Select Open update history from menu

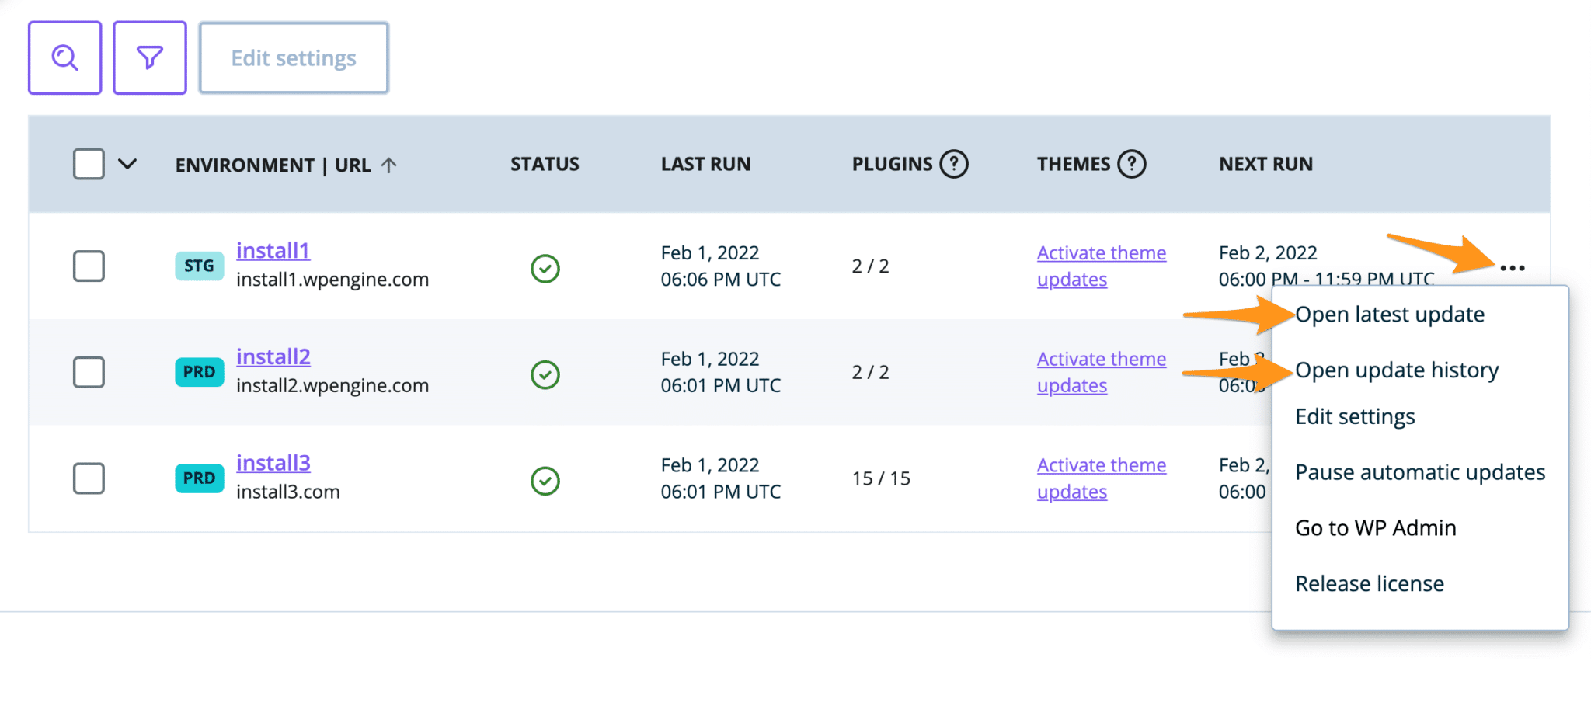click(x=1397, y=370)
